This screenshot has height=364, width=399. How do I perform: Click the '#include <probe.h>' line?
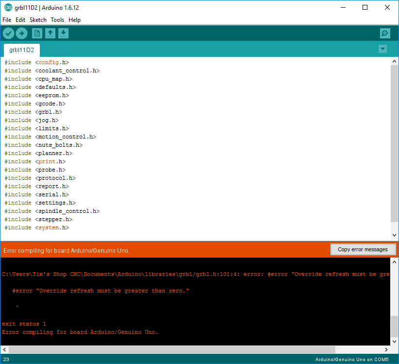pyautogui.click(x=35, y=170)
